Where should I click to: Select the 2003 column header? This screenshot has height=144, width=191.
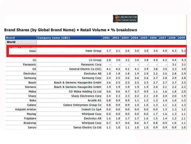click(125, 38)
